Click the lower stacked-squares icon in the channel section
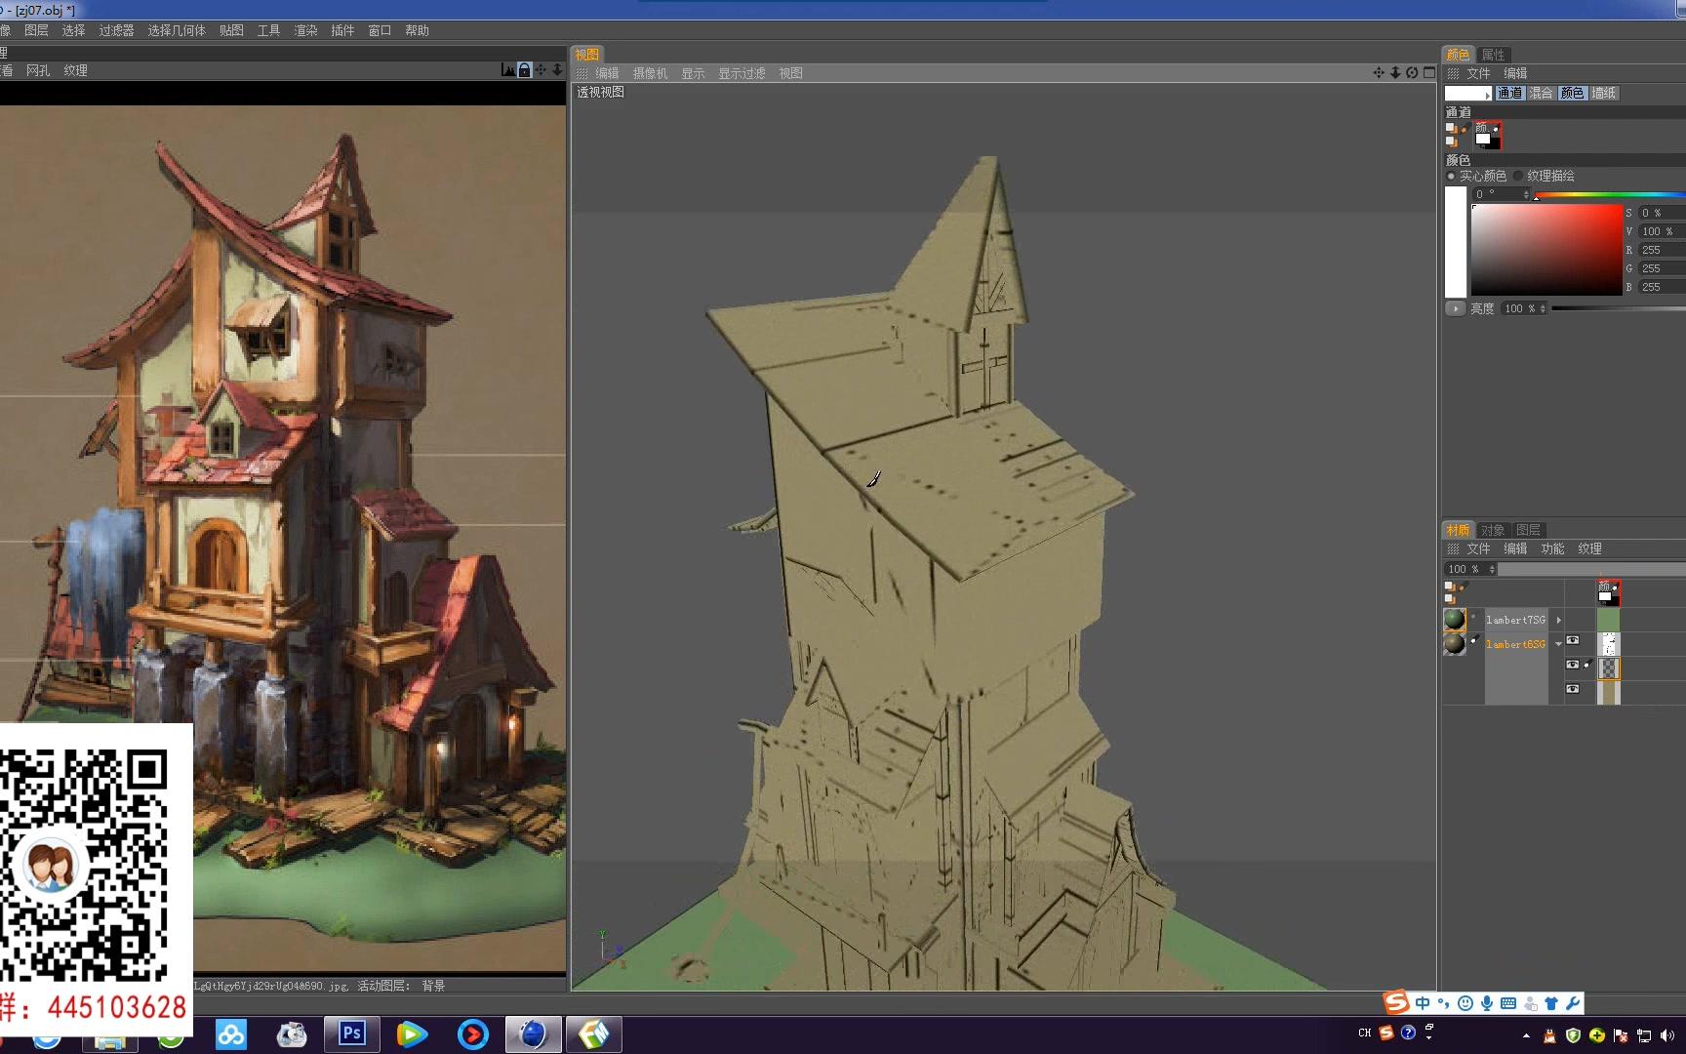1686x1054 pixels. pos(1452,142)
